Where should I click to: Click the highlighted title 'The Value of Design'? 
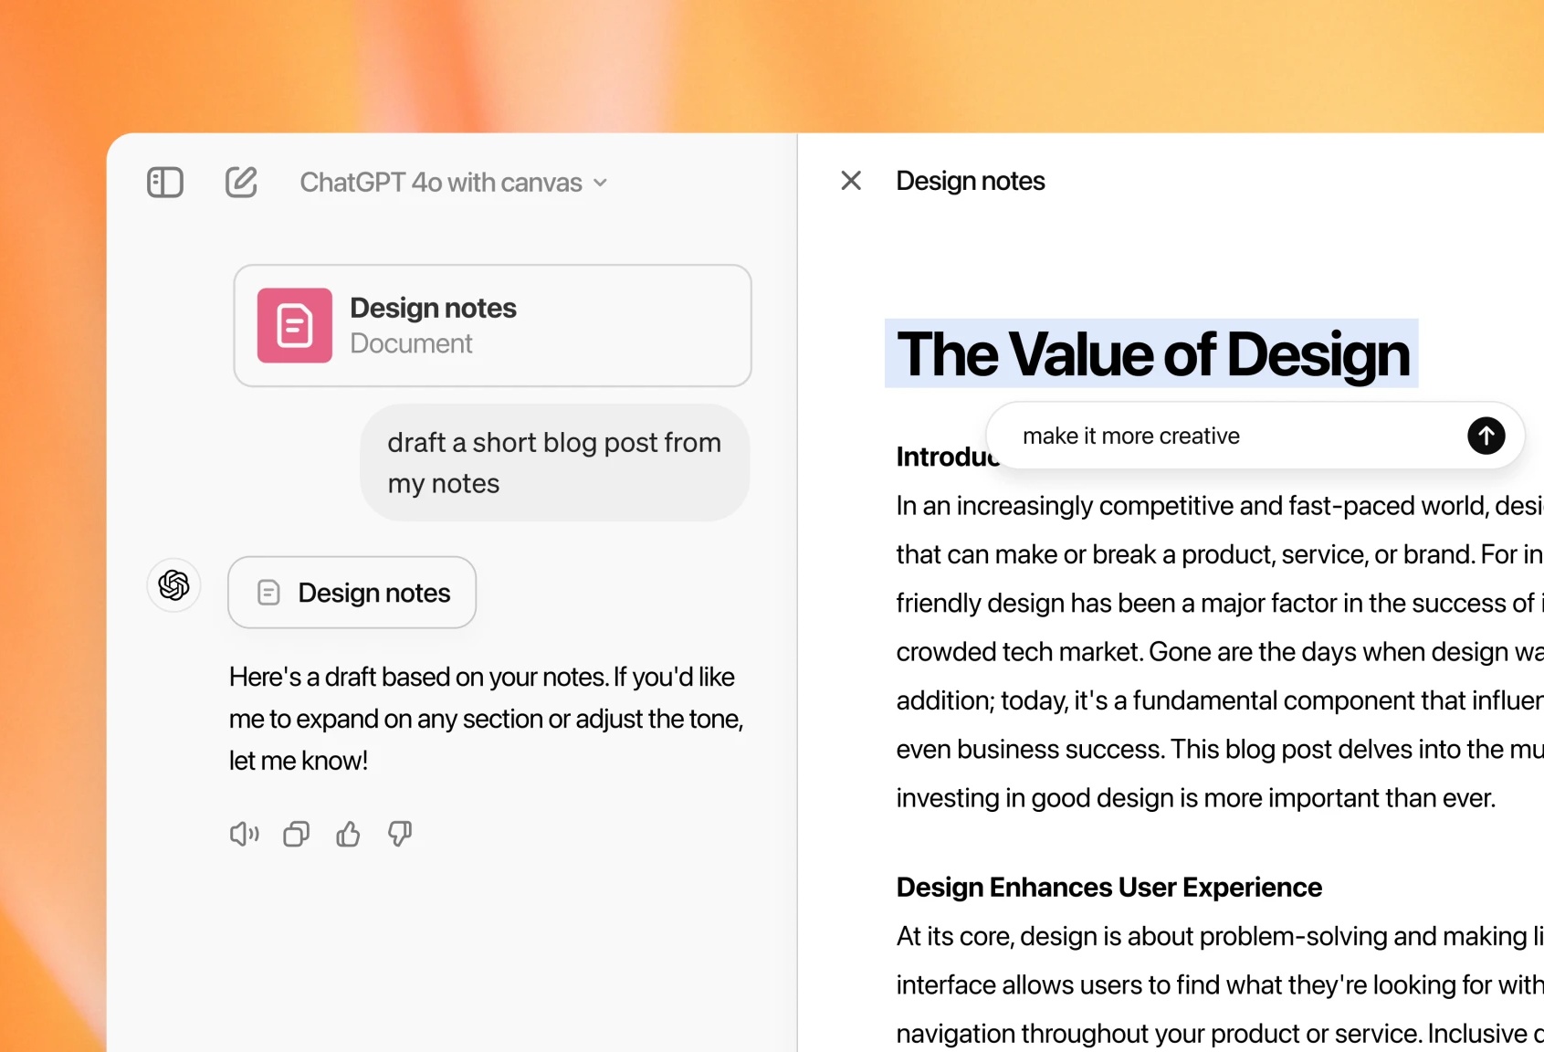click(x=1152, y=354)
